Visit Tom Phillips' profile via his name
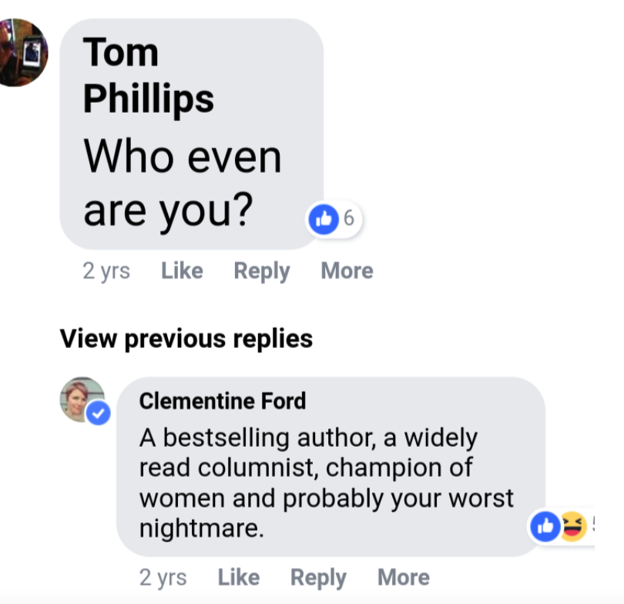This screenshot has width=624, height=604. 148,75
